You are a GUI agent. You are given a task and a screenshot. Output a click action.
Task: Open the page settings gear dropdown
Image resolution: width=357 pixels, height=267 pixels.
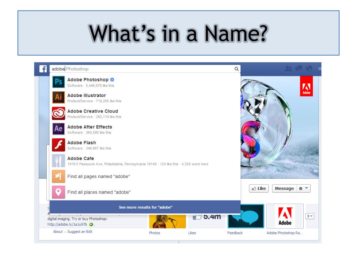pyautogui.click(x=304, y=188)
